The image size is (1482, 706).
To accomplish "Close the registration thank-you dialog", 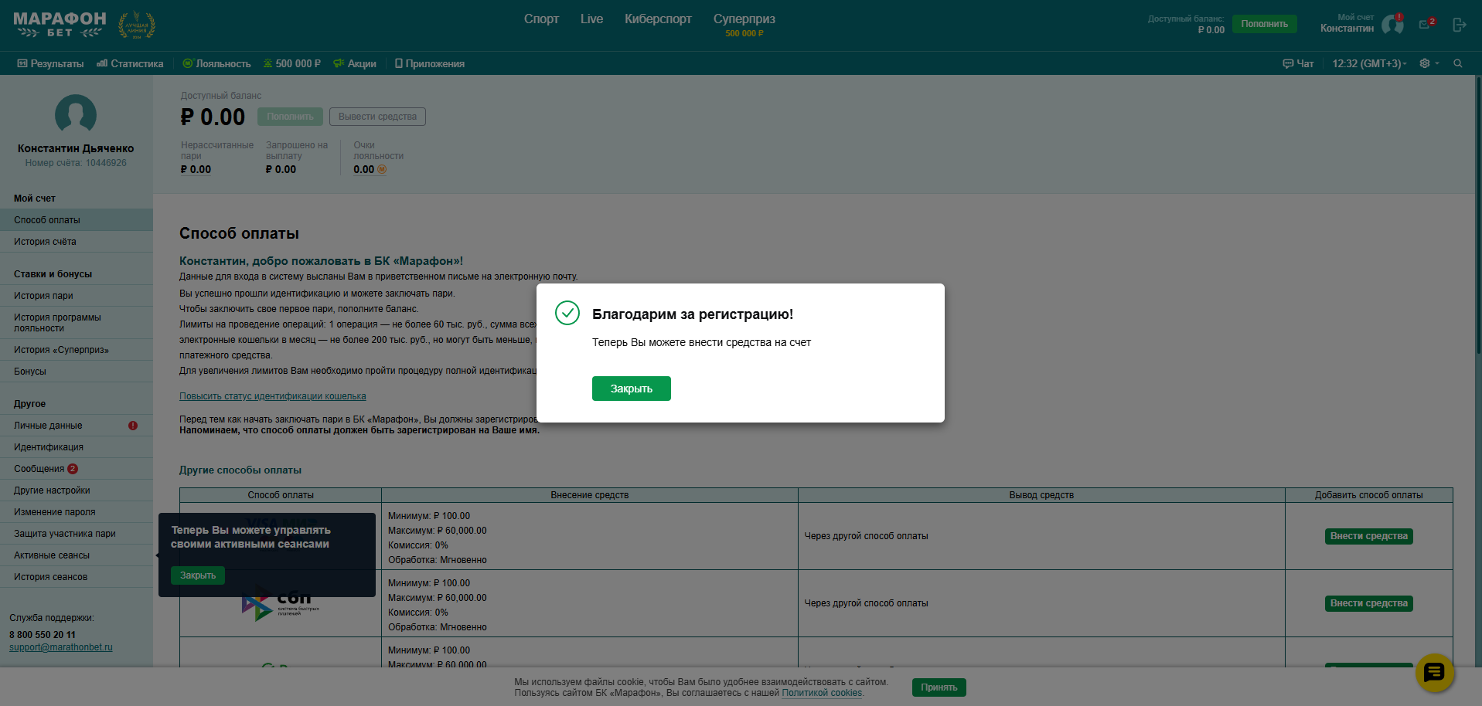I will pos(631,389).
